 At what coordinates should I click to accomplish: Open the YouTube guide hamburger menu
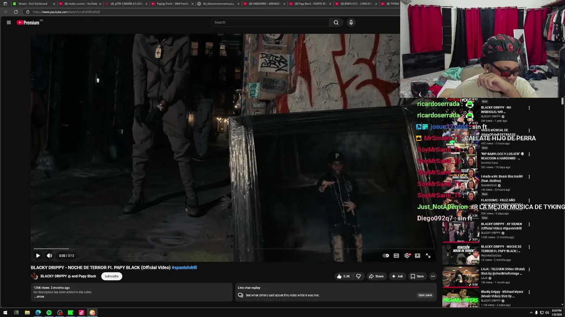click(8, 22)
